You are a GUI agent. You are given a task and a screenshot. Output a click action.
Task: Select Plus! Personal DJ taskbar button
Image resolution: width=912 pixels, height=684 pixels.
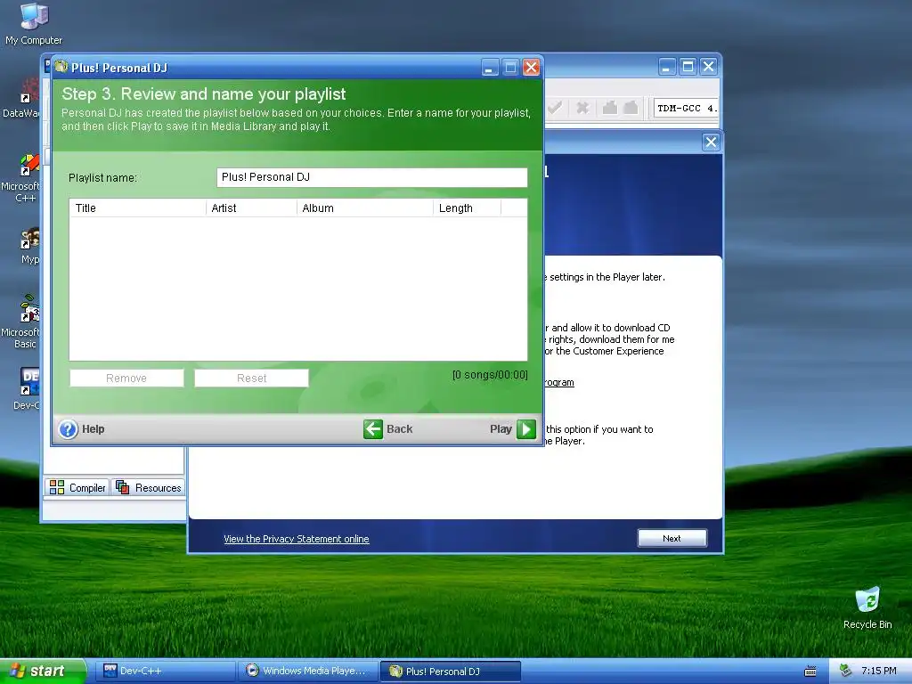coord(450,672)
